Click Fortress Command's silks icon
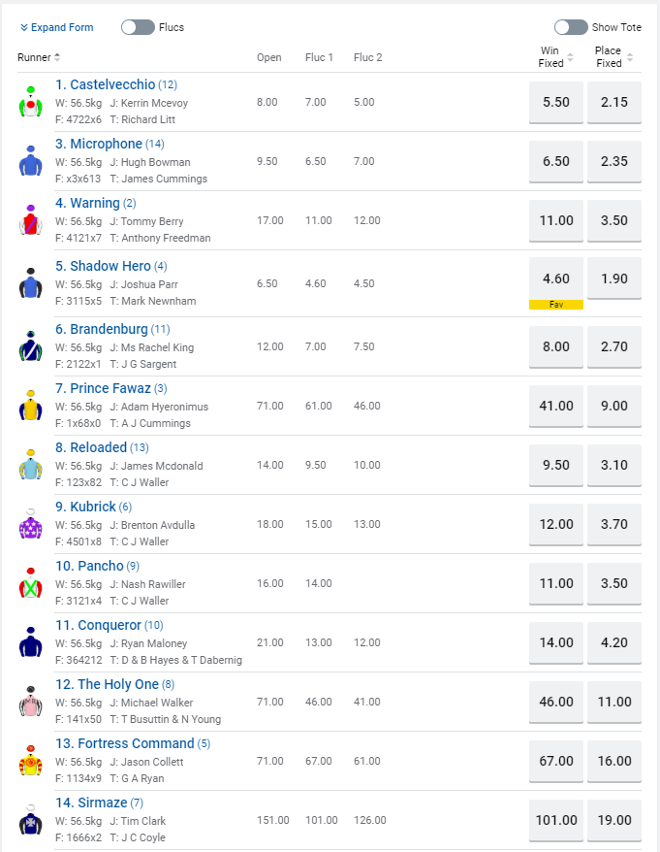Screen dimensions: 660x852 (x=31, y=761)
